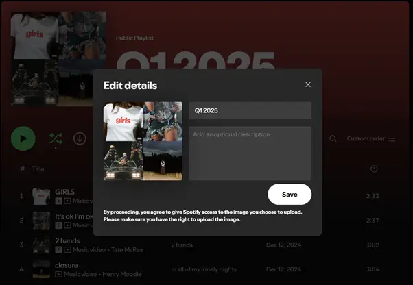Click the Dec 12, 2024 date on closure row

pyautogui.click(x=283, y=269)
